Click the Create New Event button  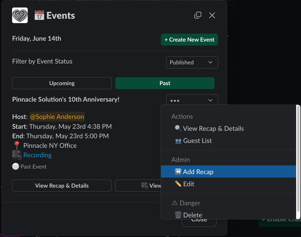coord(189,40)
